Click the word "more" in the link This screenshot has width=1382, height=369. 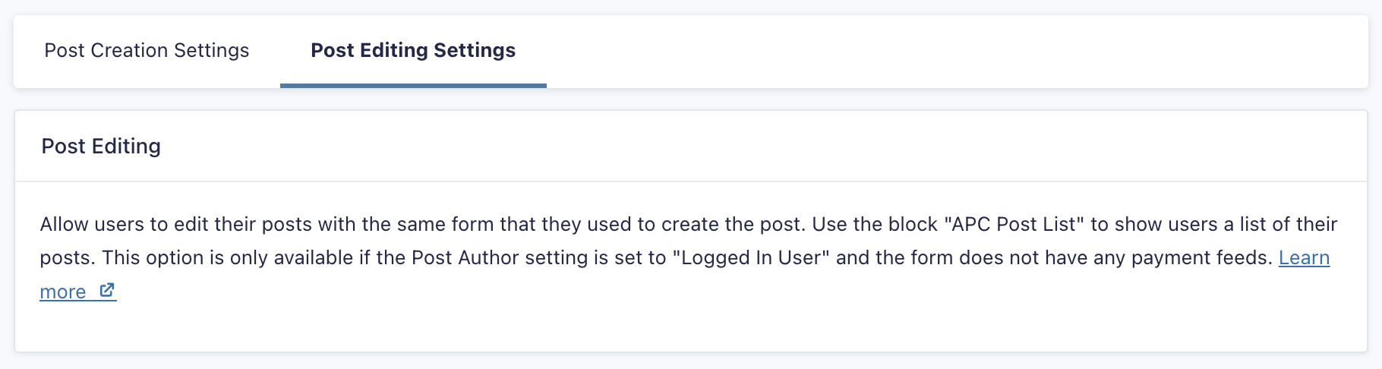click(x=62, y=292)
